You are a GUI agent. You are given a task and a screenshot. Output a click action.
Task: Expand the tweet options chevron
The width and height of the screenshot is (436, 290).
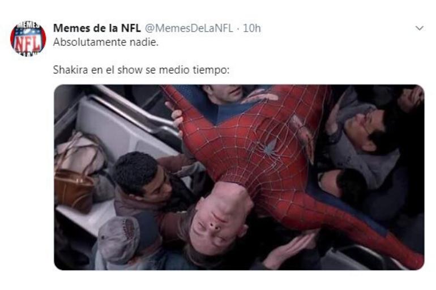pyautogui.click(x=420, y=28)
